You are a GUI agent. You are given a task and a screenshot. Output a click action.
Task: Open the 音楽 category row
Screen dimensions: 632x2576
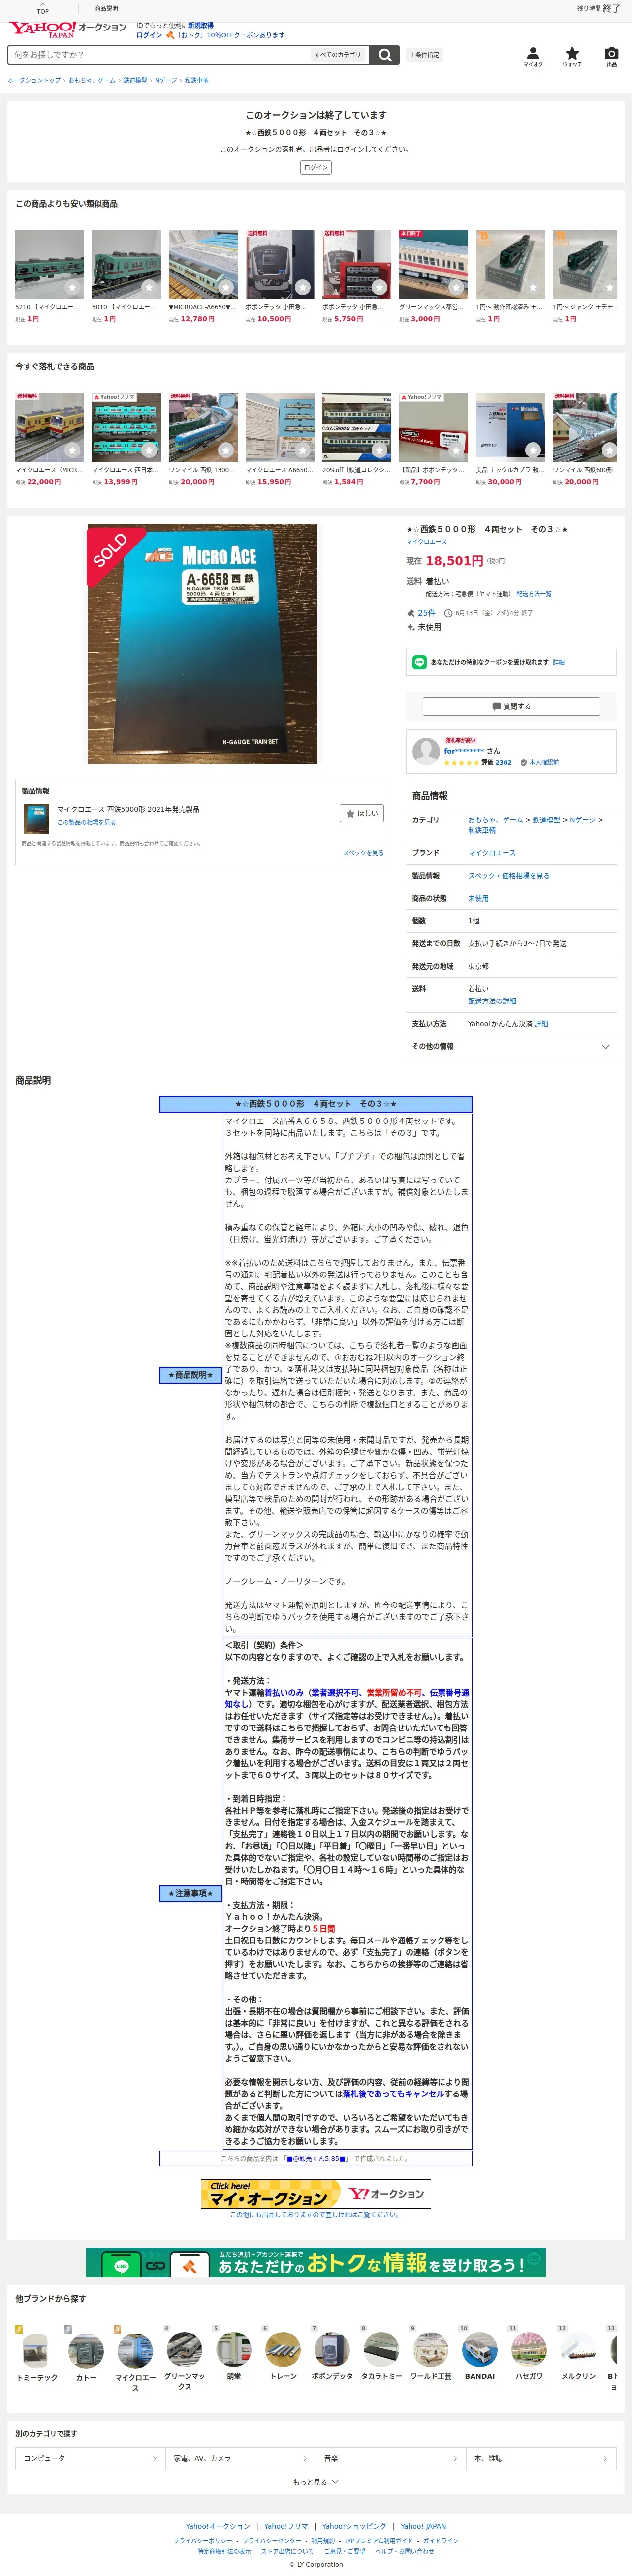390,2458
